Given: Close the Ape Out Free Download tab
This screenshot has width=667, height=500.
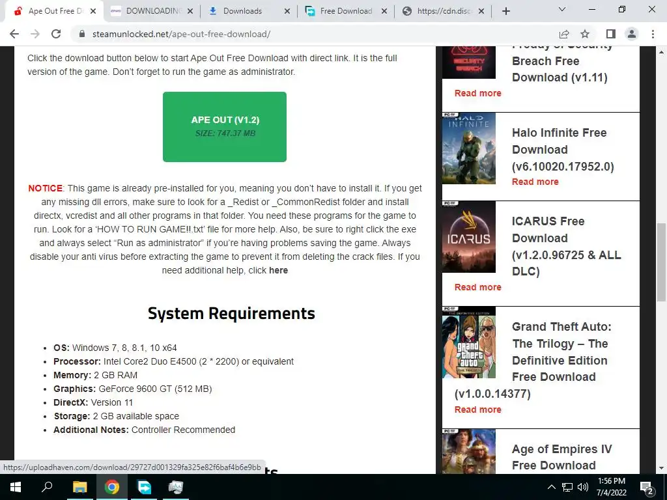Looking at the screenshot, I should [93, 11].
